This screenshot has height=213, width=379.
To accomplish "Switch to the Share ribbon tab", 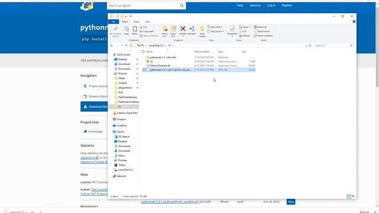I will 136,22.
